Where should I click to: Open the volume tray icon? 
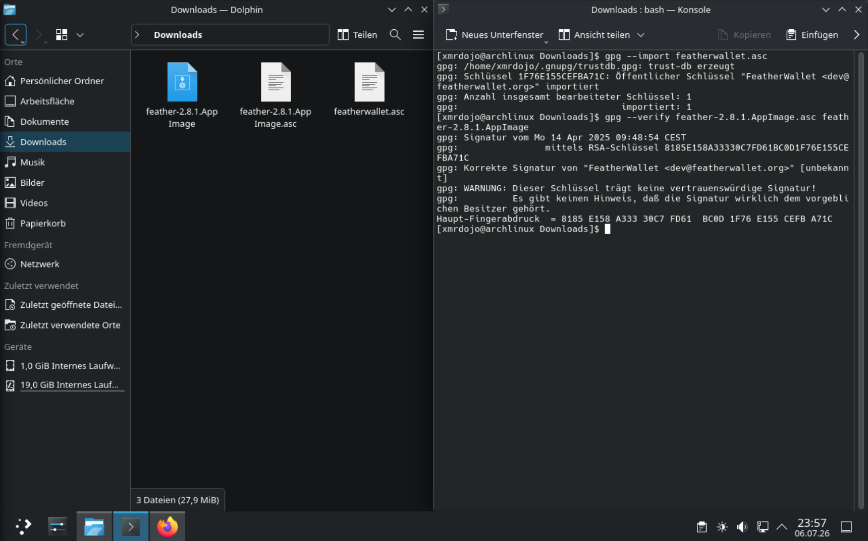(x=742, y=527)
